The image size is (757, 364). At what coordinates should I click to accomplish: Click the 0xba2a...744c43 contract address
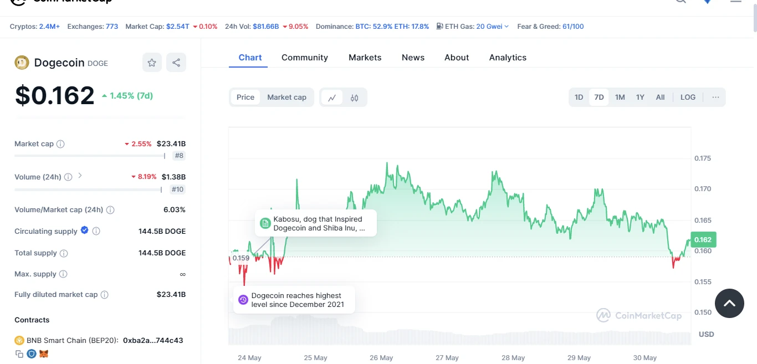153,341
